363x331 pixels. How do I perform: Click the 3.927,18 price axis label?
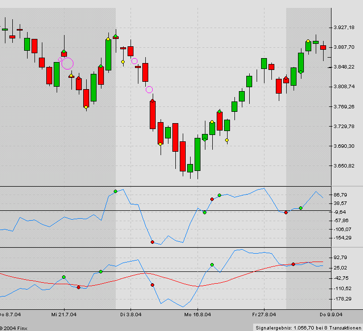click(x=344, y=28)
